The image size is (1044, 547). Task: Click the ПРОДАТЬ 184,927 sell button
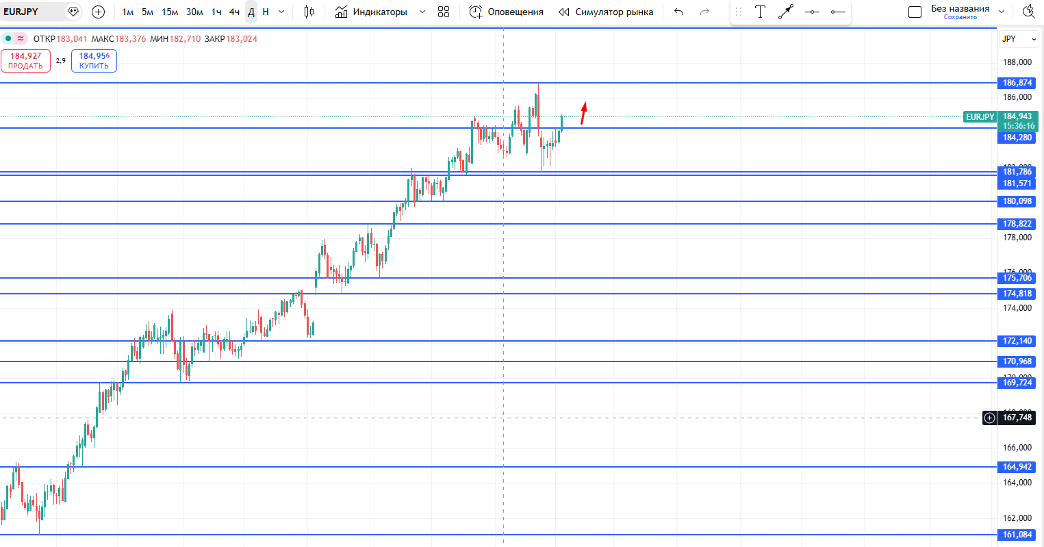point(25,61)
